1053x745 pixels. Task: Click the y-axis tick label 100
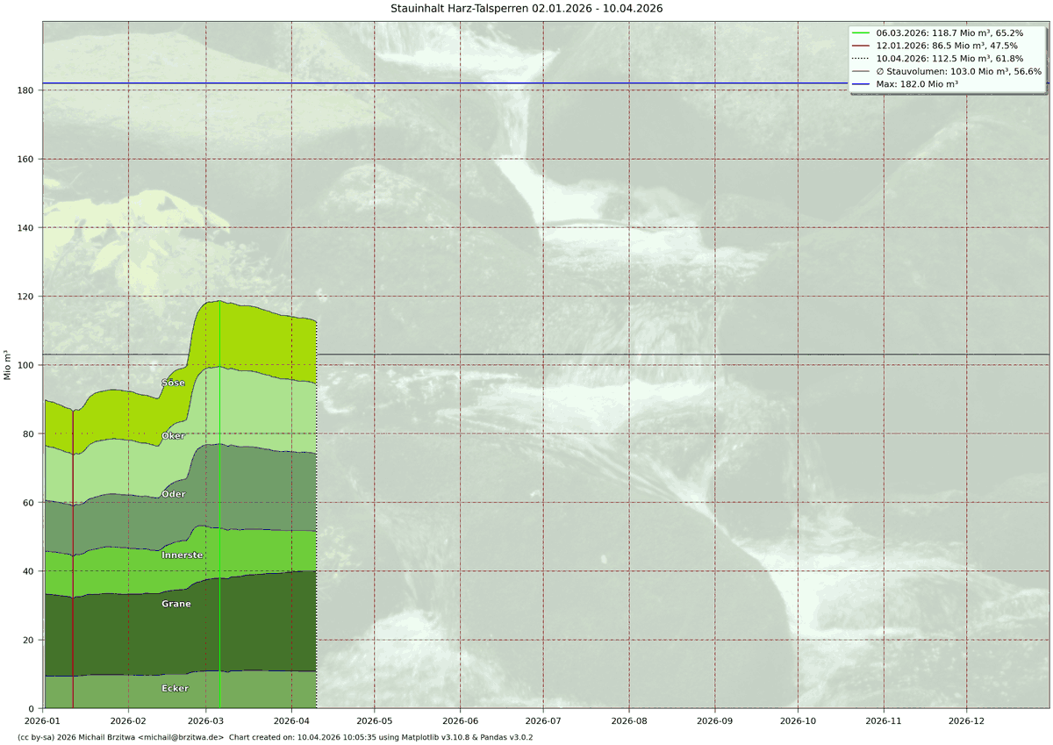tap(26, 365)
